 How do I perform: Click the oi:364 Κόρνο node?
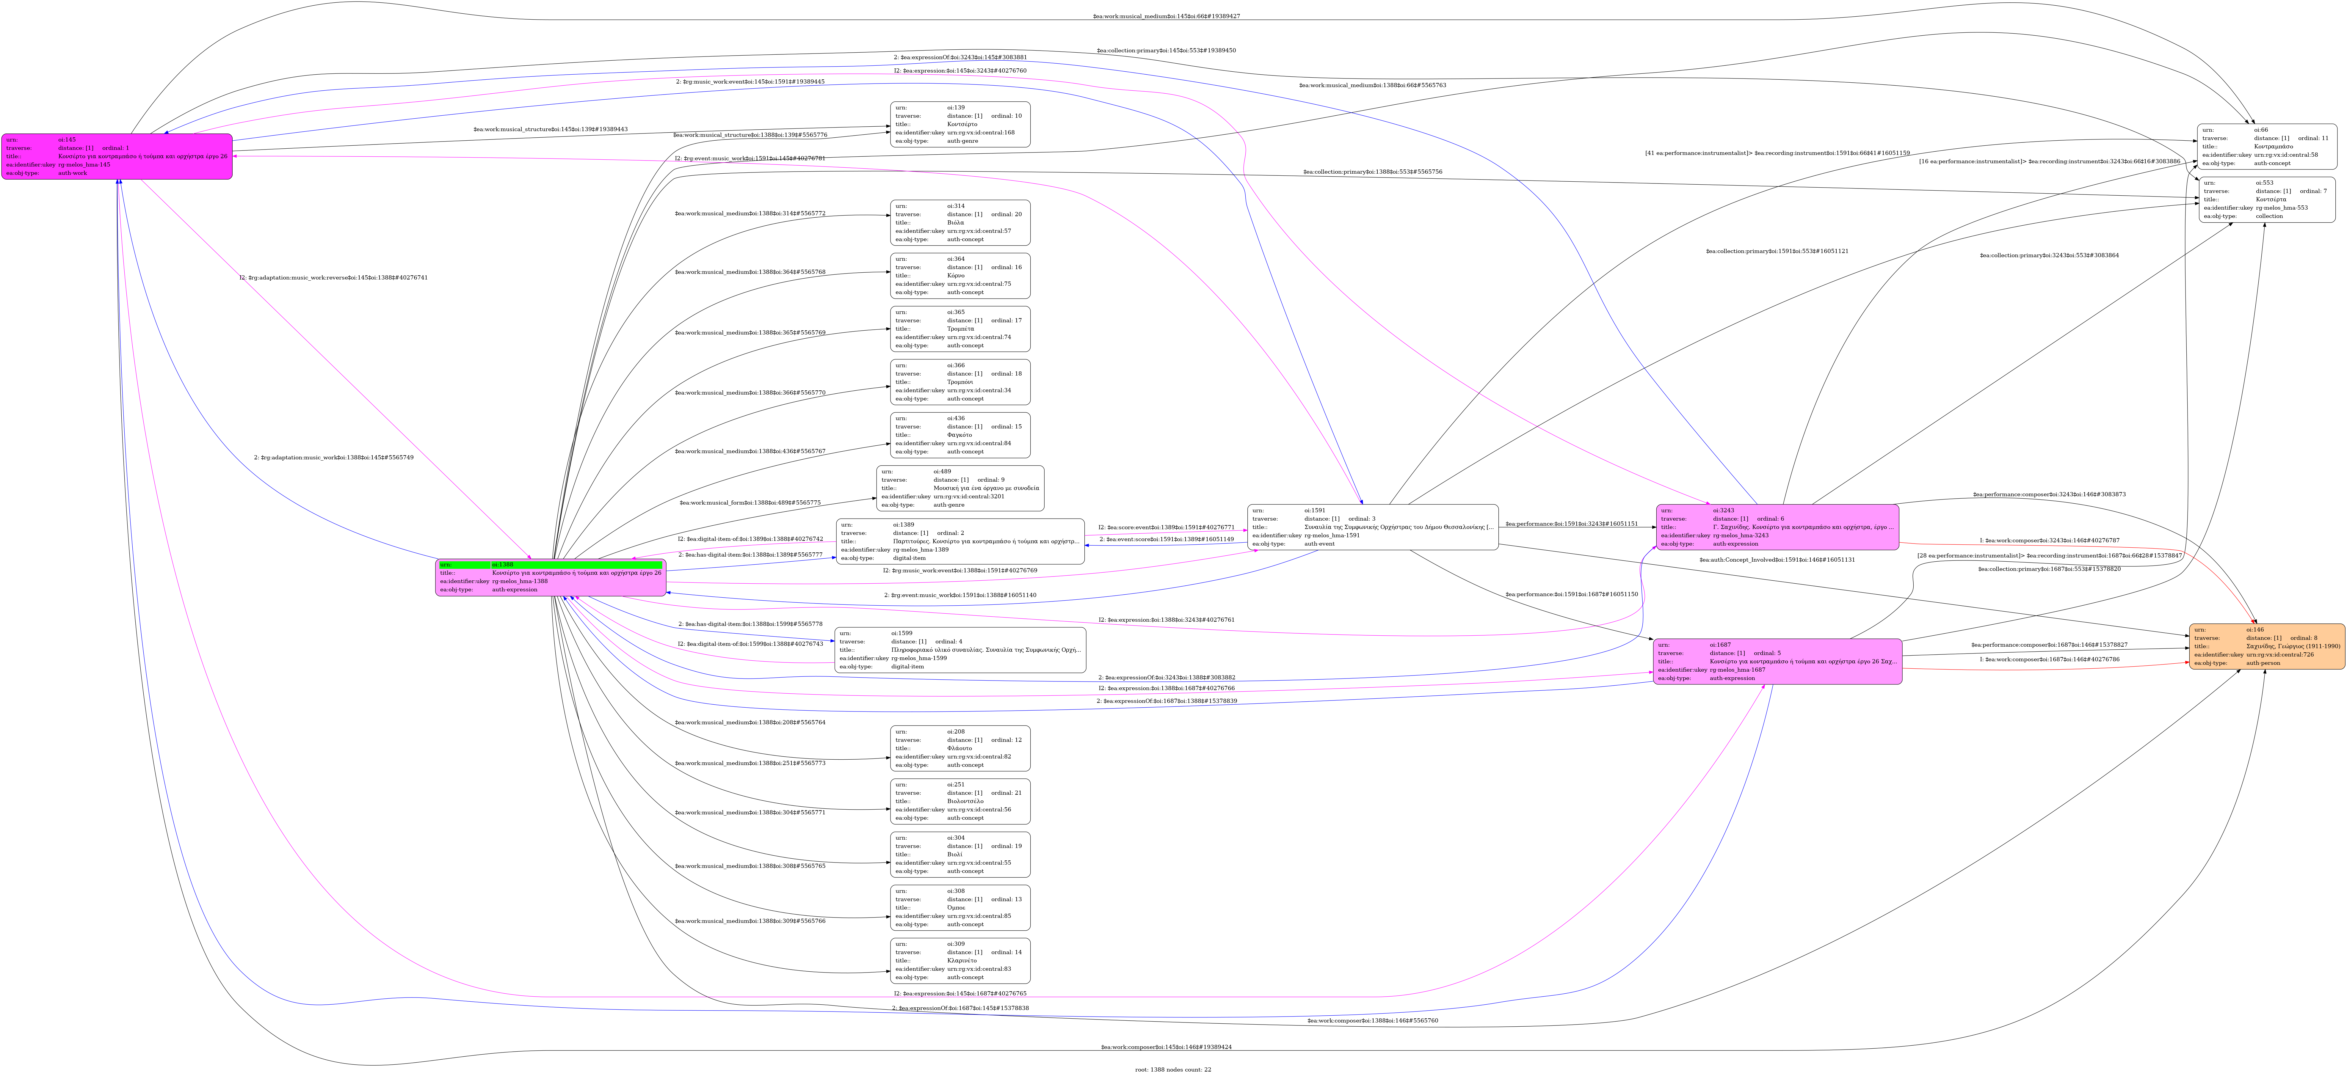point(960,276)
